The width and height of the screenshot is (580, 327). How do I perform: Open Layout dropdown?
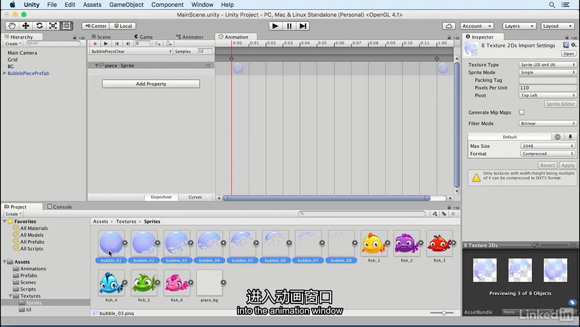[x=557, y=26]
